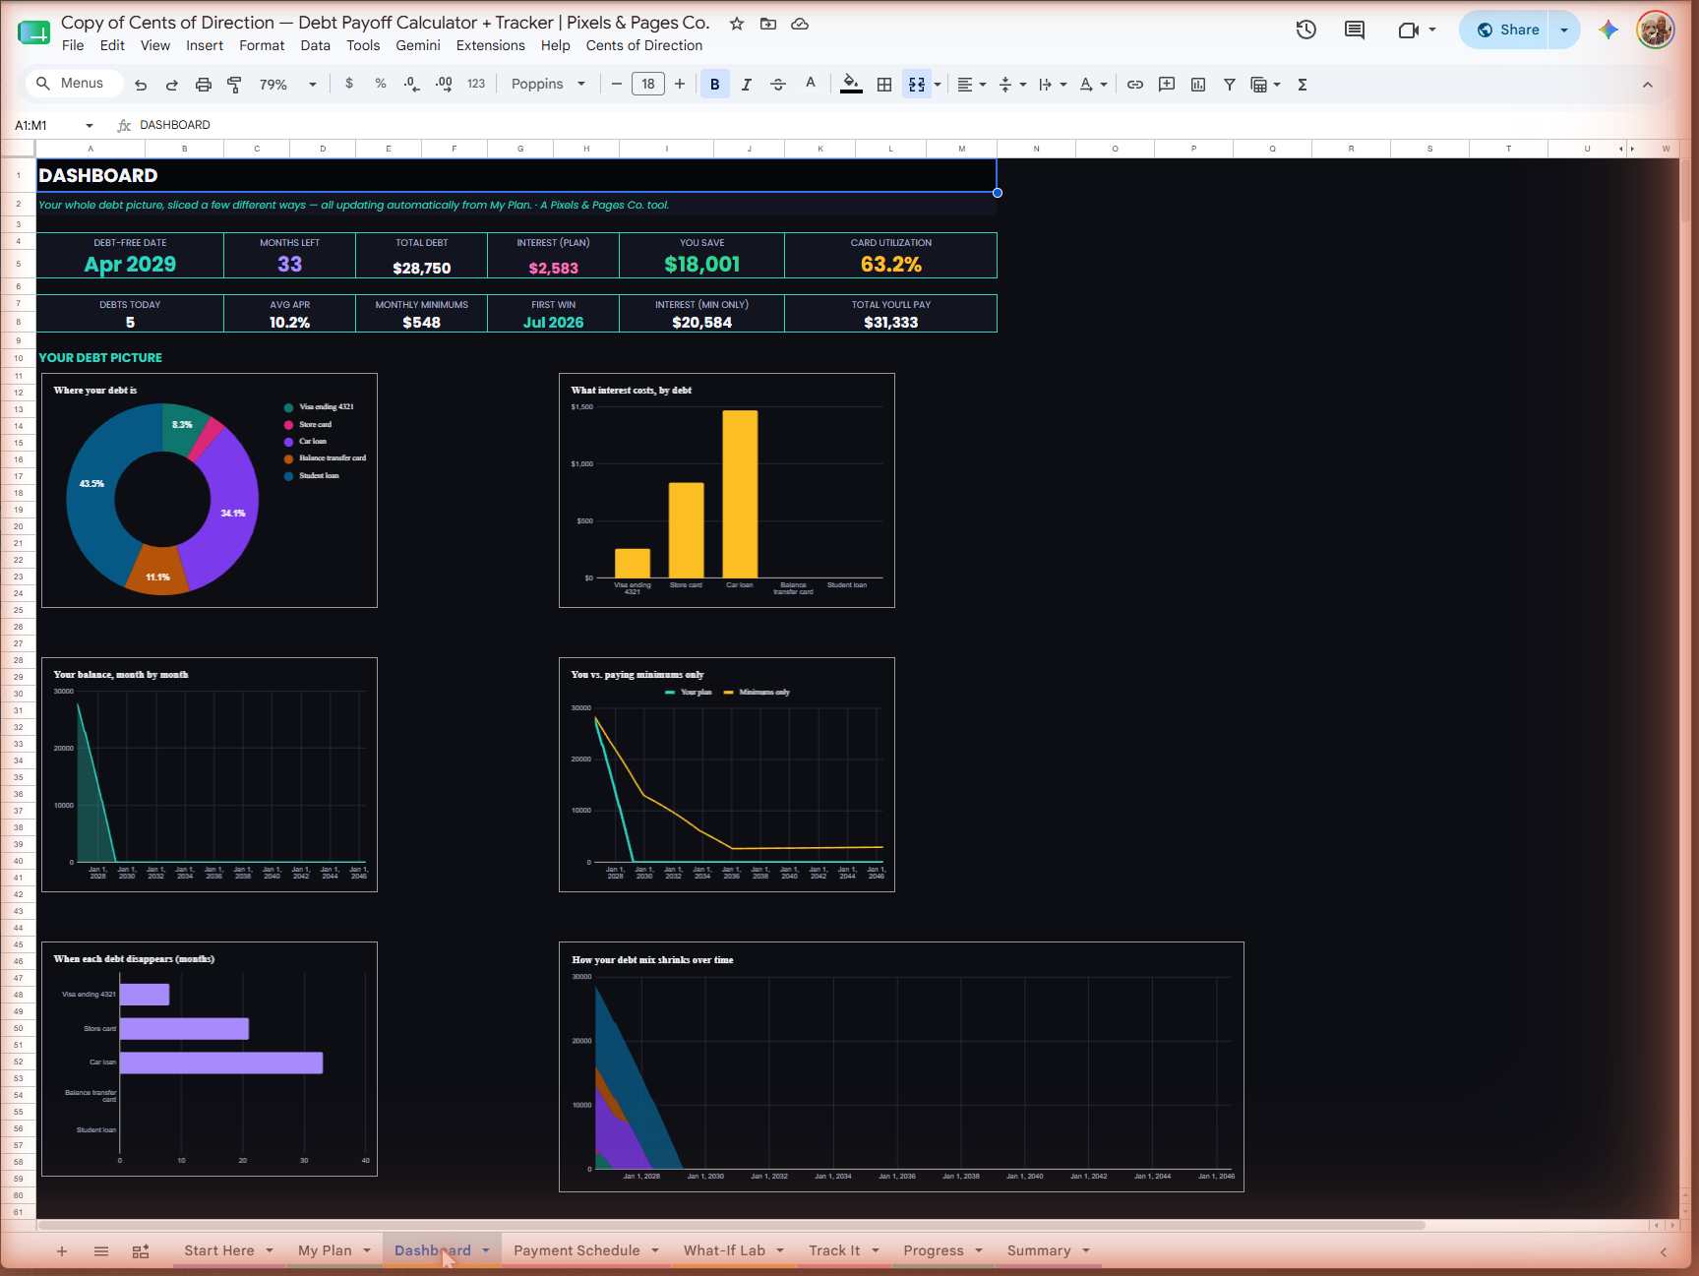This screenshot has width=1699, height=1276.
Task: Create a filter icon
Action: tap(1230, 85)
